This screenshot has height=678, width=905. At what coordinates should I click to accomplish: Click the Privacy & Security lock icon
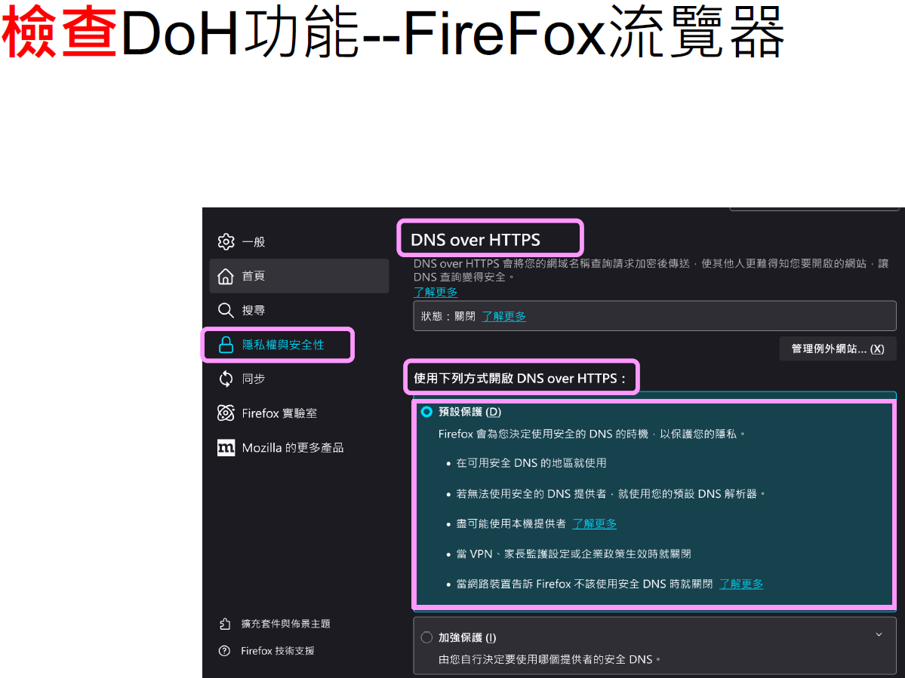pos(226,345)
